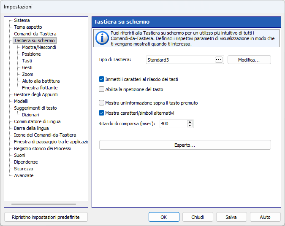Decrease the Ritardo di comparsa value
The height and width of the screenshot is (226, 285).
[x=190, y=125]
